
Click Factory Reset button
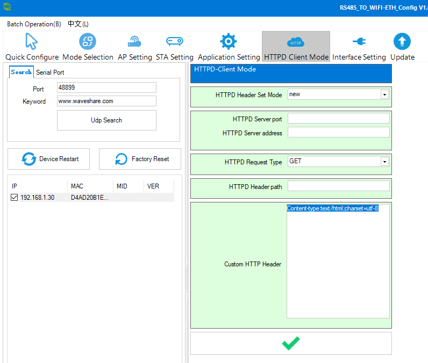140,159
